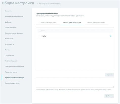Select Приватные ключи in sidebar
The image size is (120, 104).
[x=11, y=72]
